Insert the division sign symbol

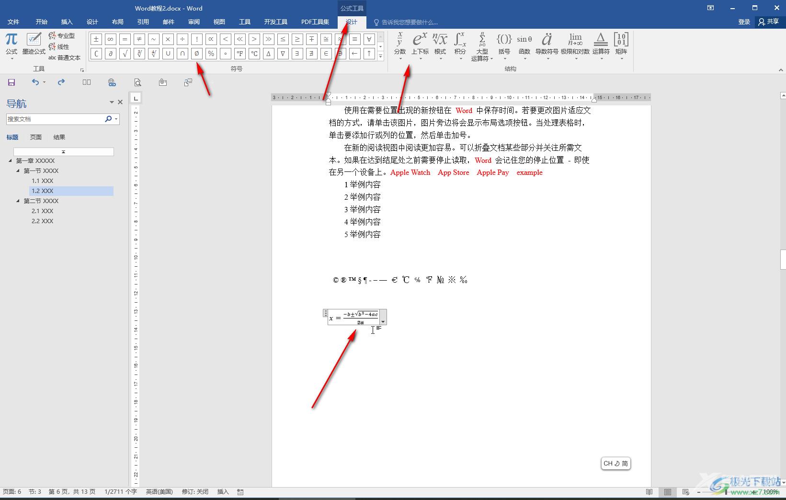coord(182,39)
